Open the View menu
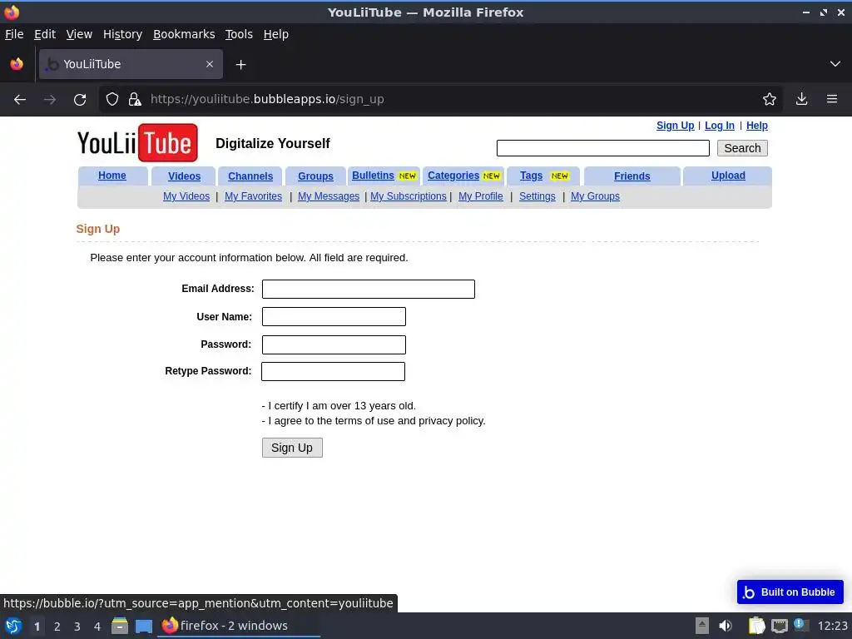Viewport: 852px width, 639px height. pos(79,34)
